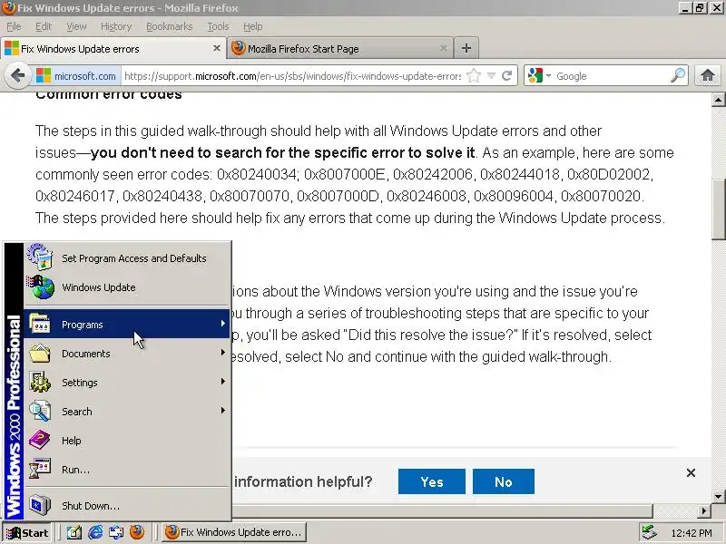Dismiss the helpful feedback bar with X
This screenshot has height=544, width=726.
click(691, 472)
